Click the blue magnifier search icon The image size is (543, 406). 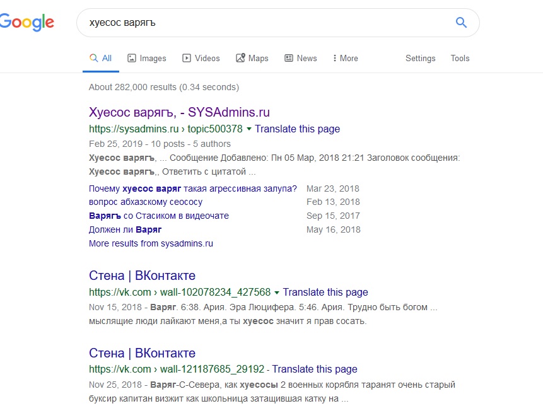[x=461, y=23]
